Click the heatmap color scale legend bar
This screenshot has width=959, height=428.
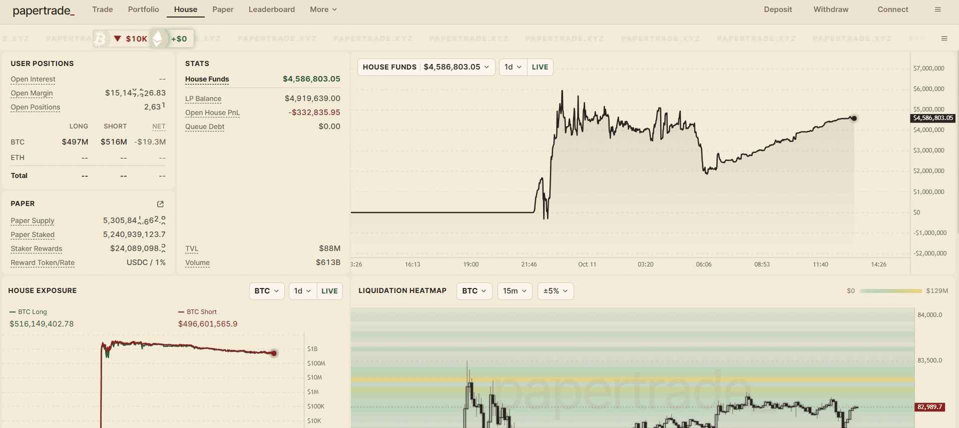pyautogui.click(x=890, y=291)
